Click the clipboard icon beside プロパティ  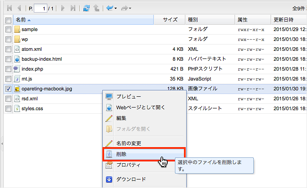[109, 165]
